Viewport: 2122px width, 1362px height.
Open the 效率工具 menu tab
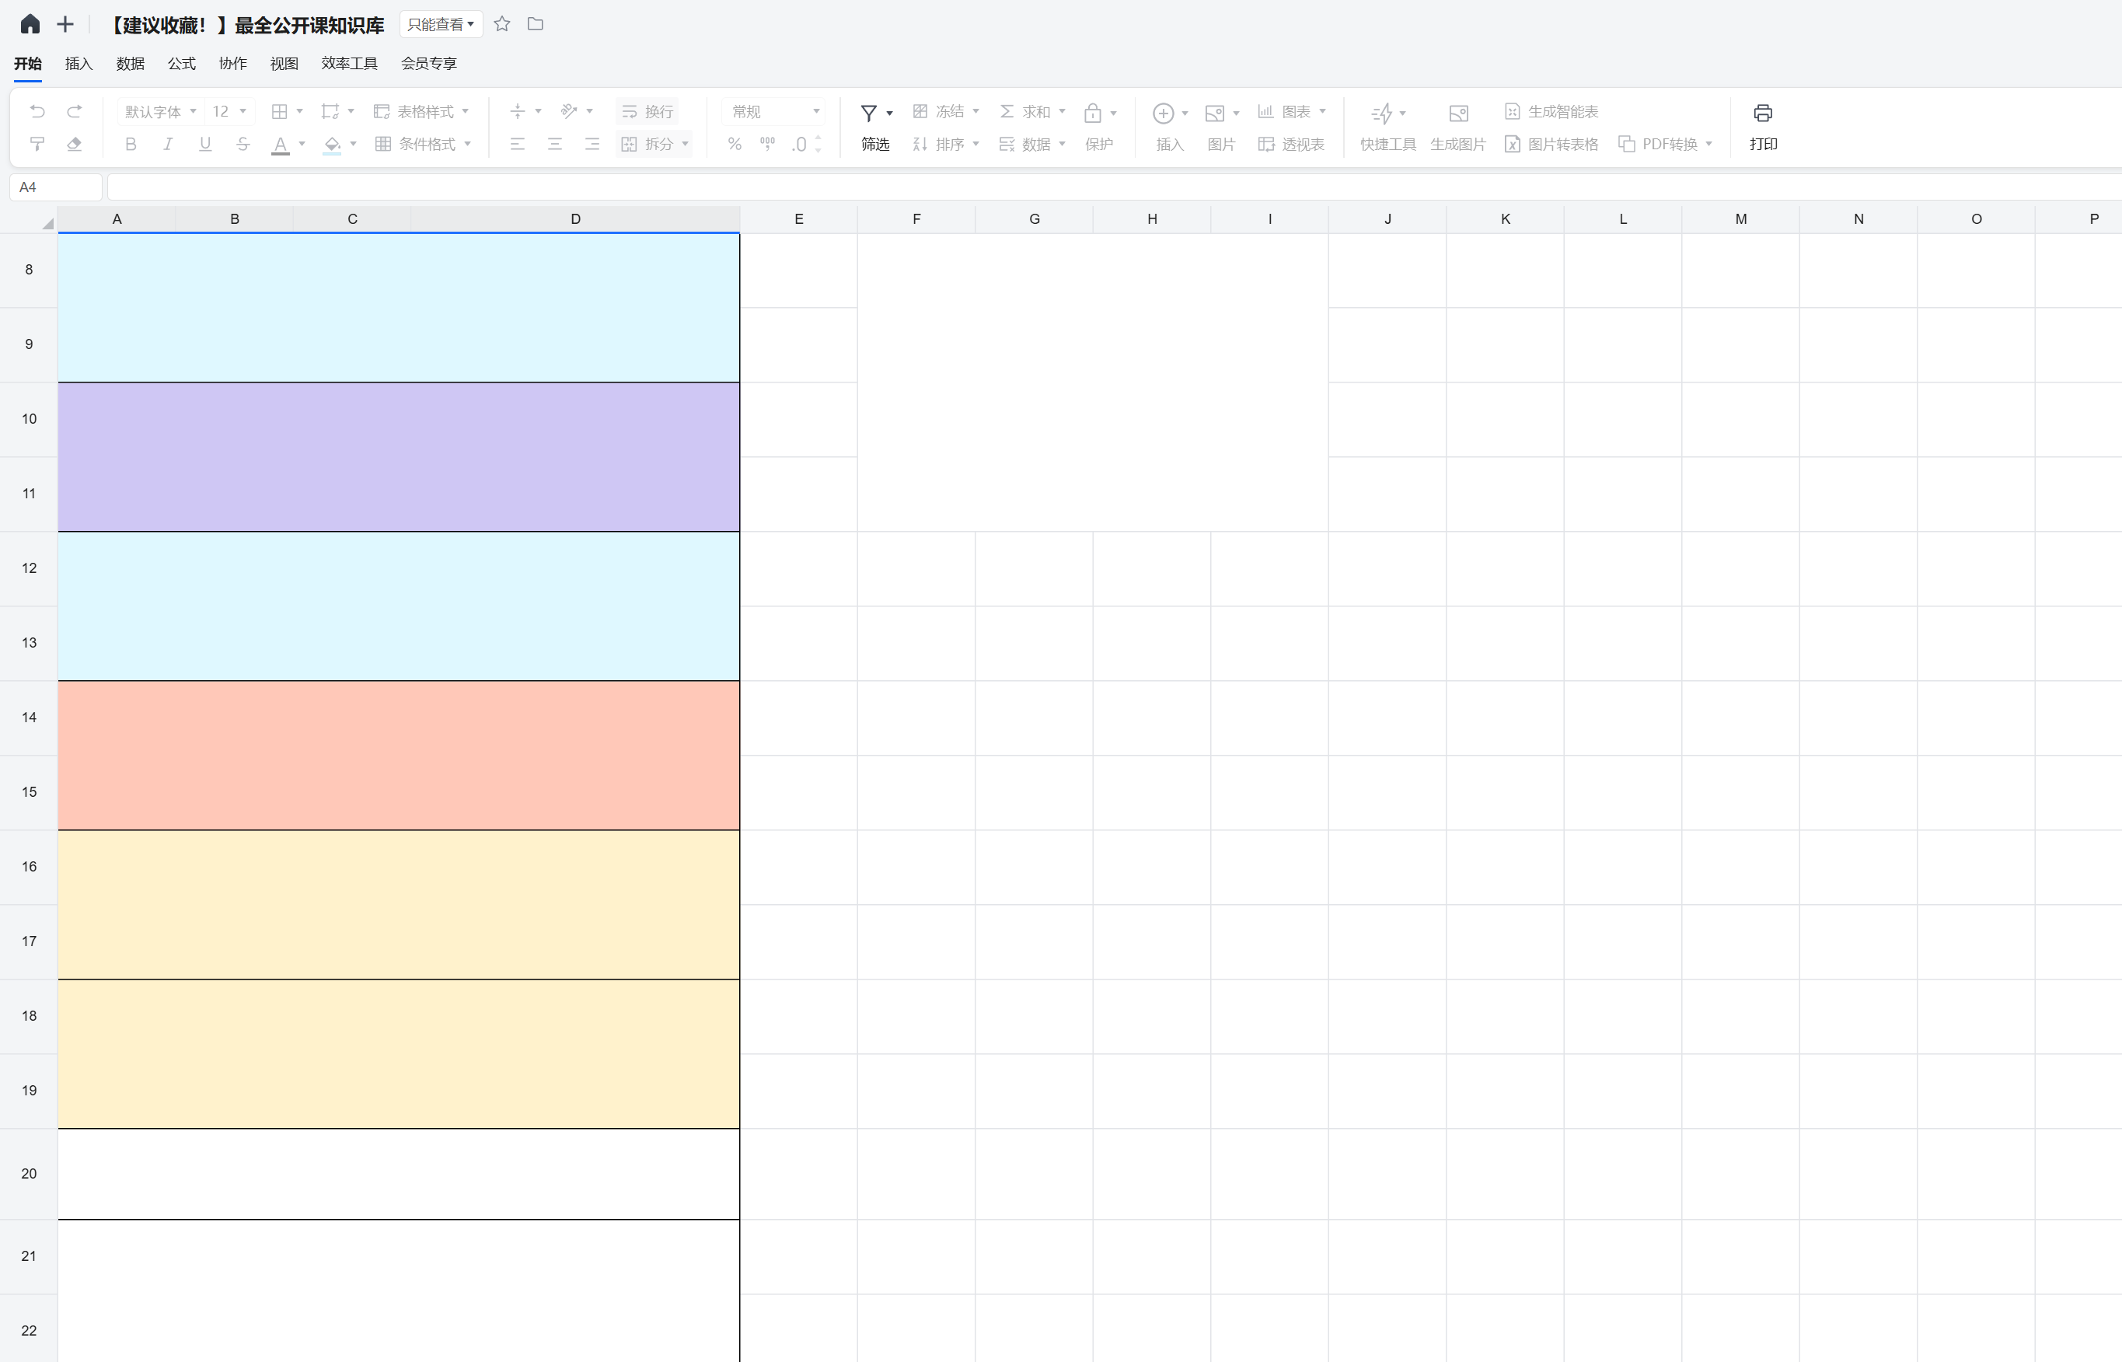(x=349, y=64)
